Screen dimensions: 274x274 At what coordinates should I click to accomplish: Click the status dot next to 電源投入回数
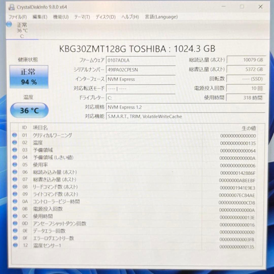click(14, 209)
